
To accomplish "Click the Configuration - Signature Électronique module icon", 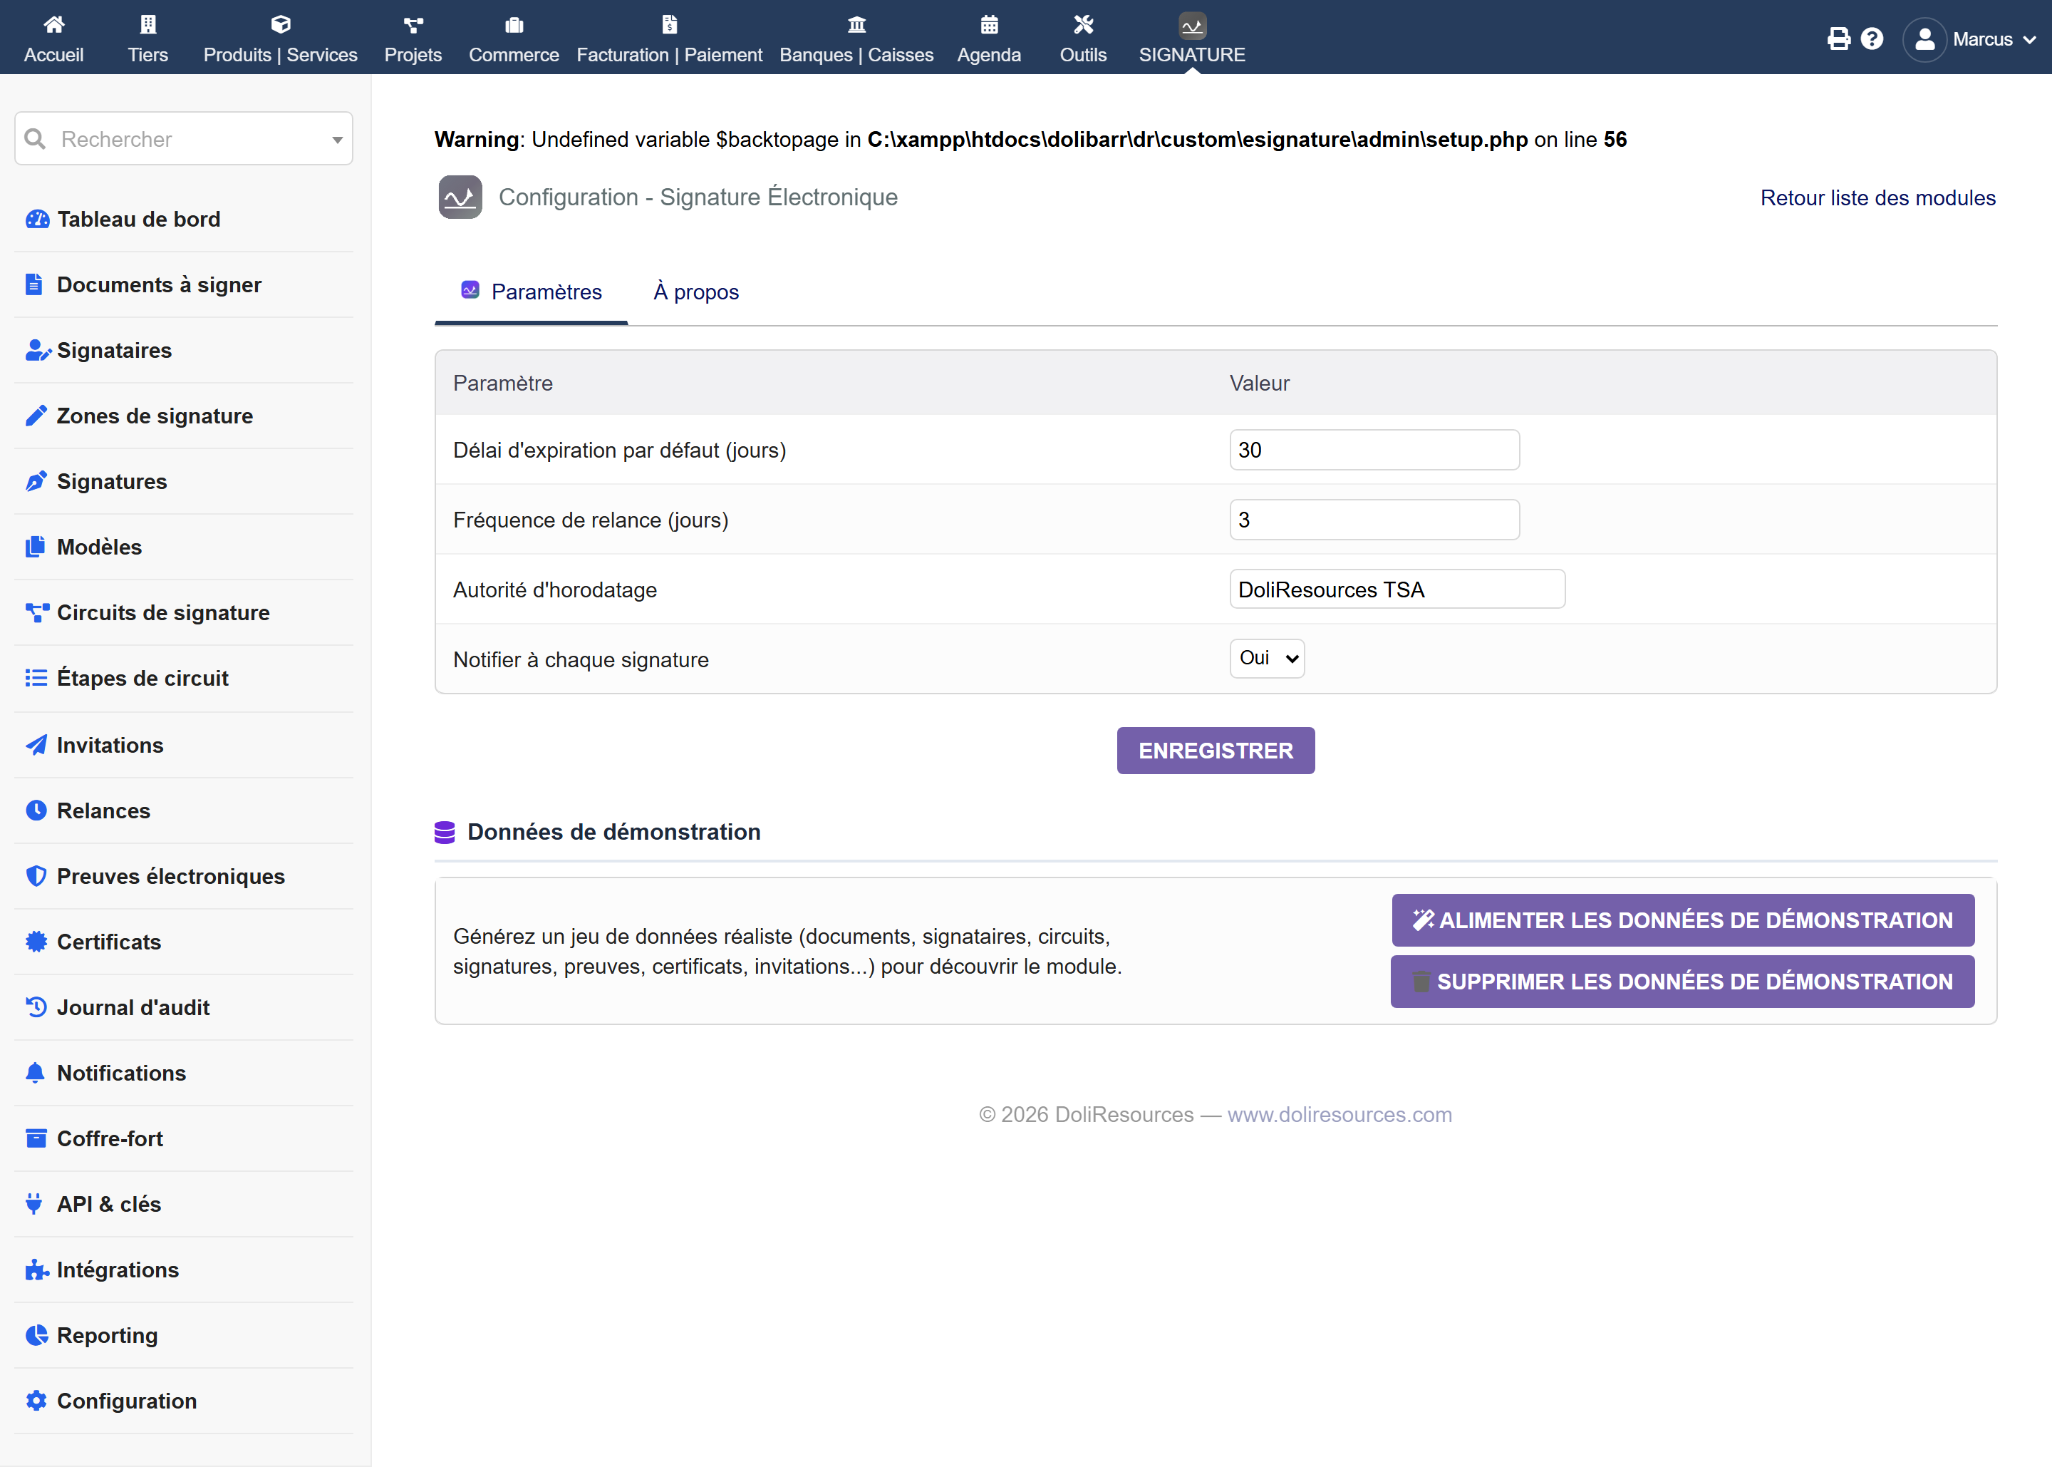I will pyautogui.click(x=460, y=197).
